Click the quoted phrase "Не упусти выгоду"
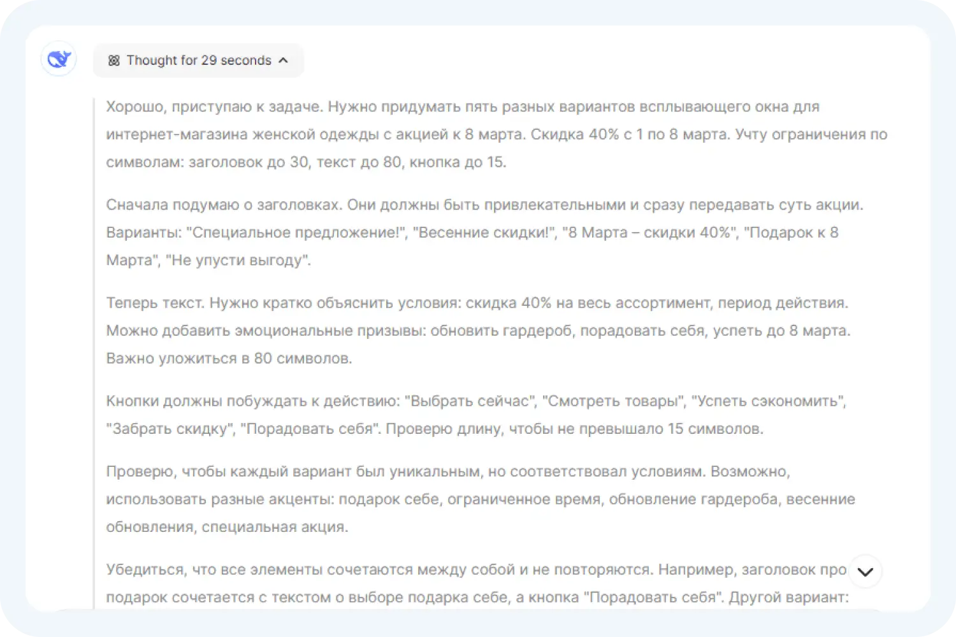Image resolution: width=956 pixels, height=637 pixels. 238,261
